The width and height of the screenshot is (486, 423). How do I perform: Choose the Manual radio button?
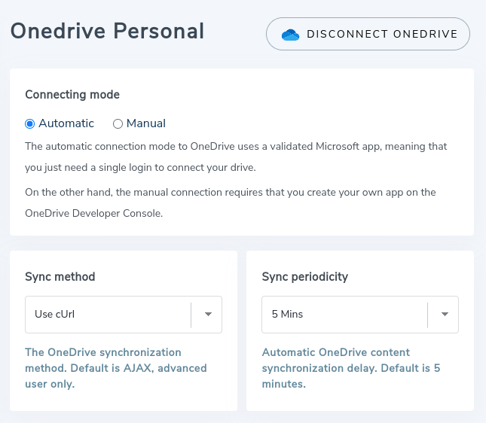[x=118, y=123]
